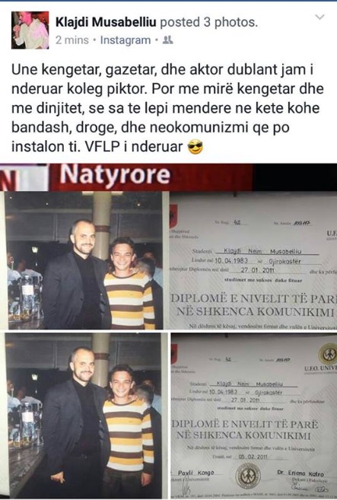Viewport: 337px width, 500px height.
Task: Click the 2 mins timestamp
Action: coord(72,40)
